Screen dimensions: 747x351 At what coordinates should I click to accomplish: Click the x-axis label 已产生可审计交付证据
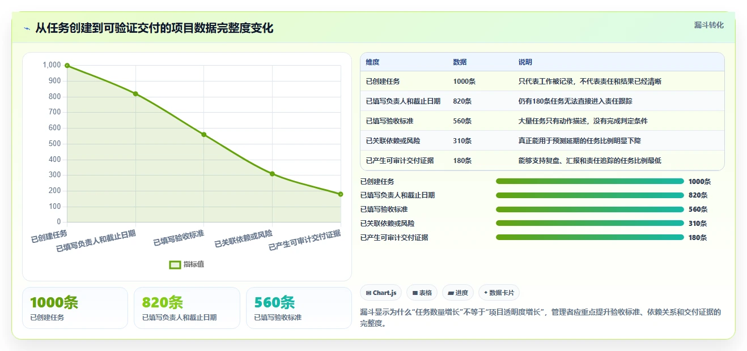click(305, 241)
